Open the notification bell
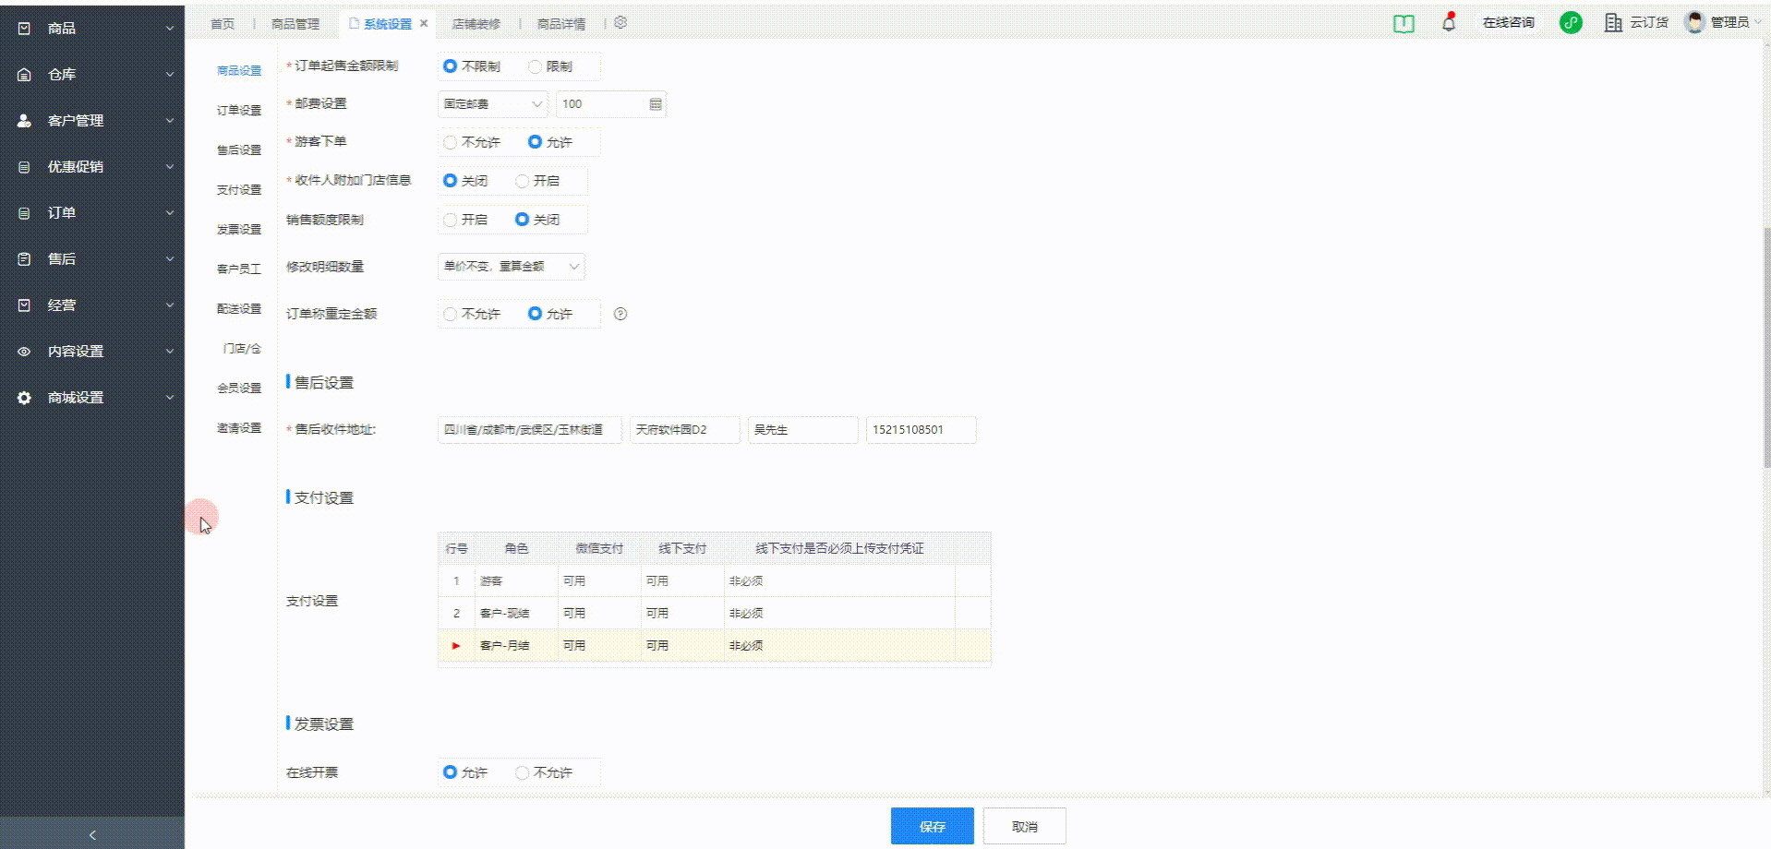This screenshot has width=1771, height=849. 1449,22
